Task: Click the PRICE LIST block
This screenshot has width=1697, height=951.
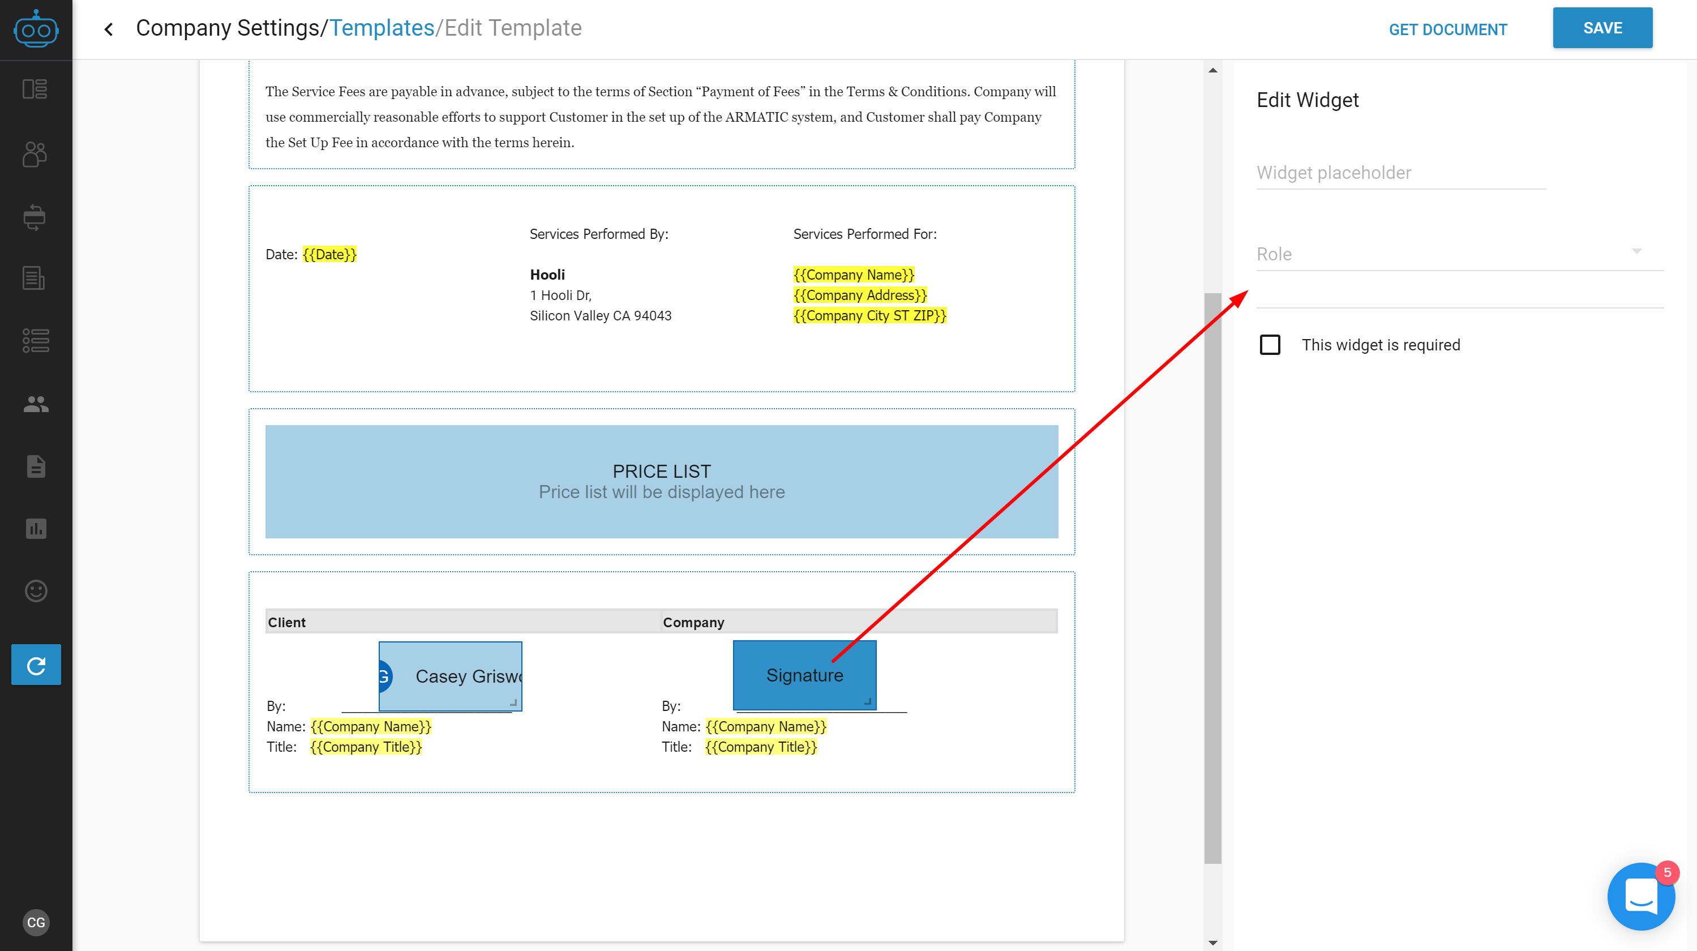Action: point(661,481)
